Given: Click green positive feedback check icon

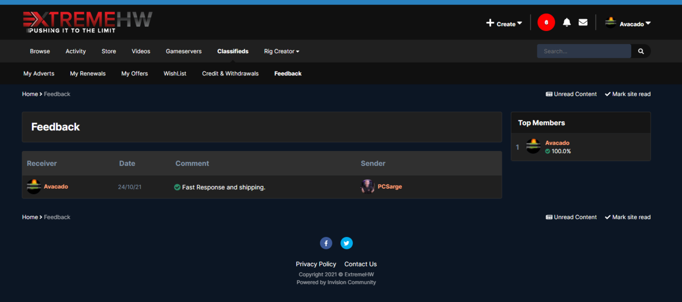Looking at the screenshot, I should pos(177,187).
